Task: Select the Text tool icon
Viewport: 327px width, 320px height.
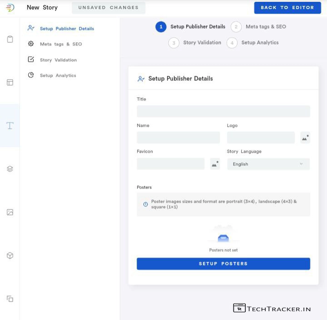Action: [x=10, y=125]
